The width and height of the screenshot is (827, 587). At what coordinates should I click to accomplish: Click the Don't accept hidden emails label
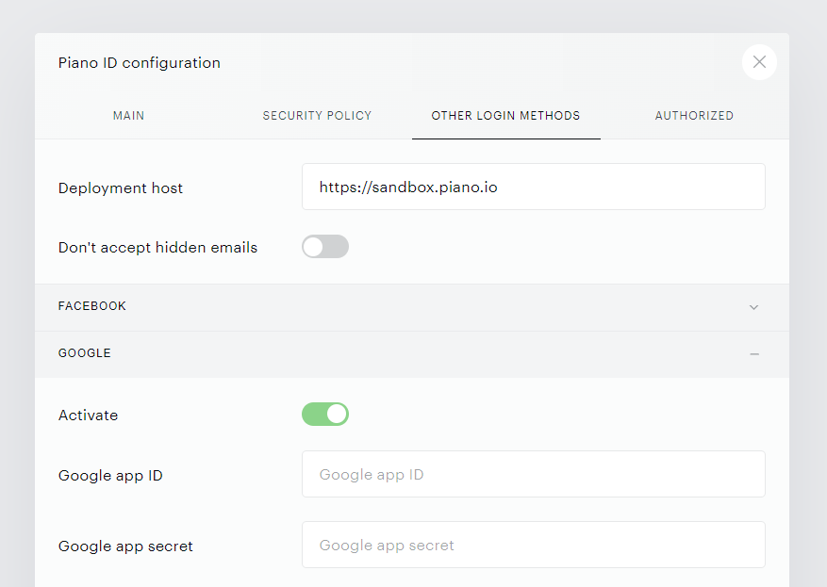(x=157, y=248)
